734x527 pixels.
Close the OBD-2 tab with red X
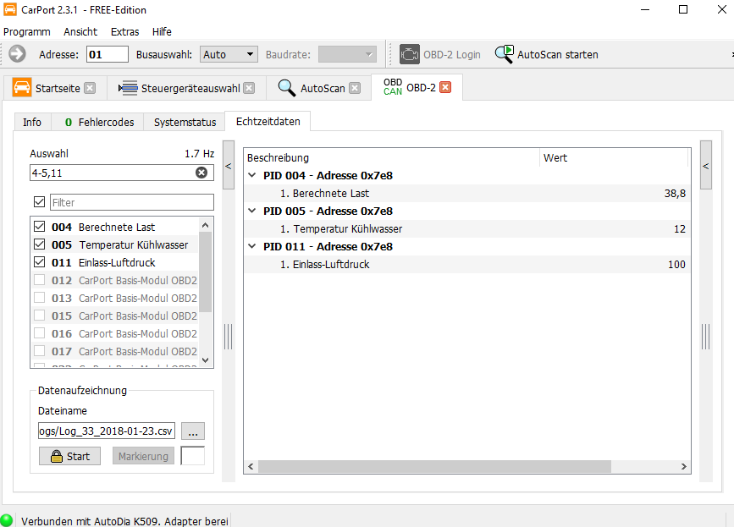[x=445, y=87]
